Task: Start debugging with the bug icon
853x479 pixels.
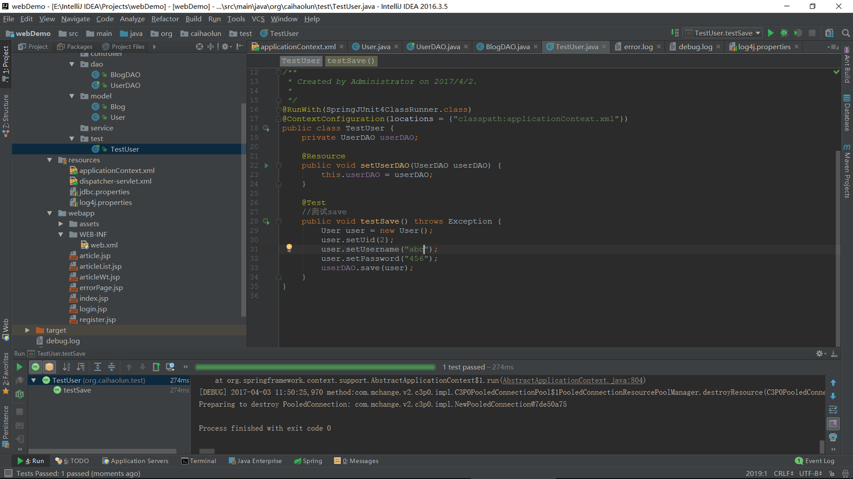Action: point(784,33)
